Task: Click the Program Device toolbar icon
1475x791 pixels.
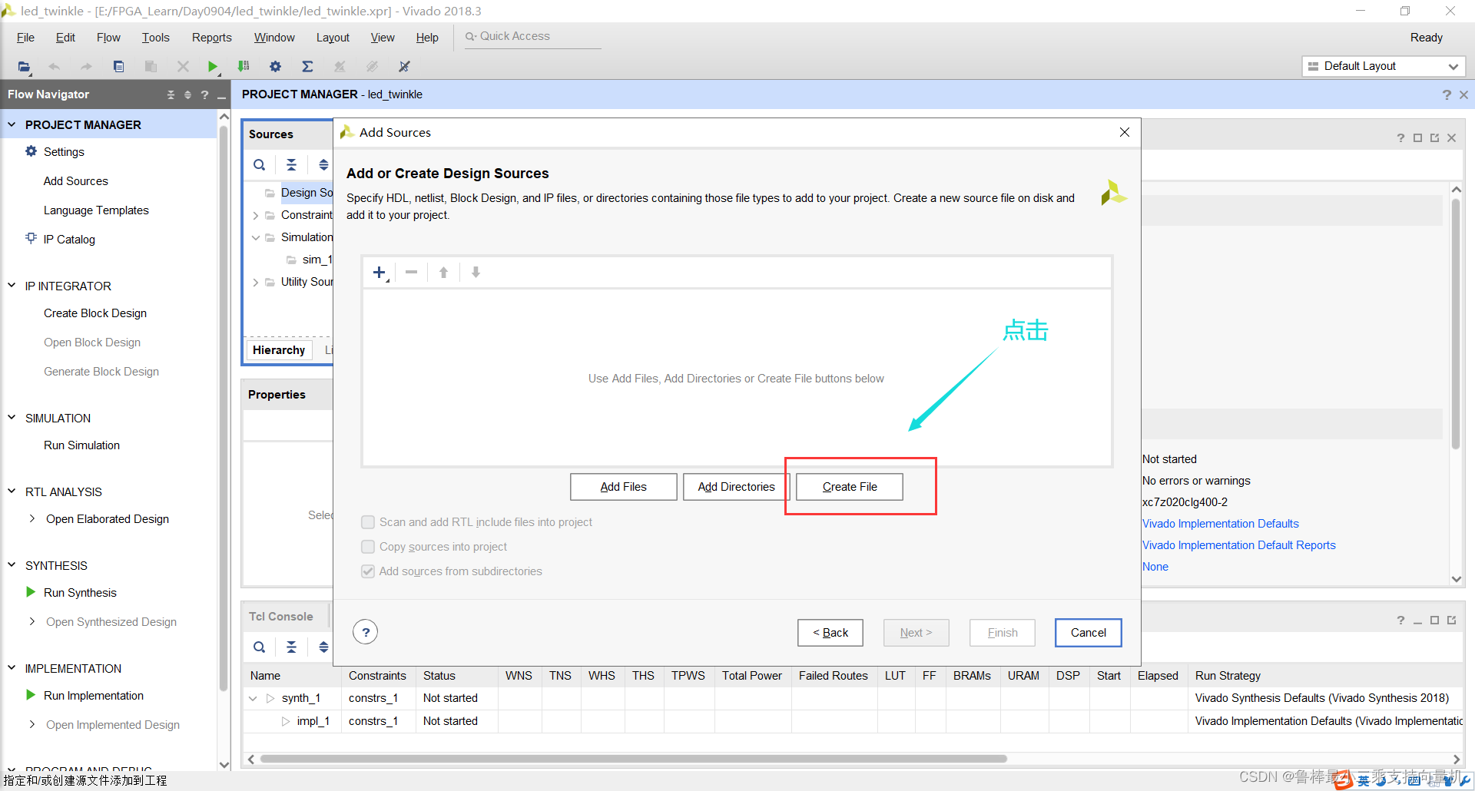Action: 244,67
